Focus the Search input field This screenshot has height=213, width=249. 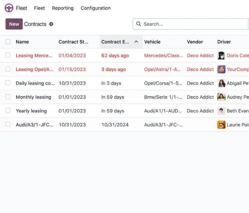[x=191, y=24]
